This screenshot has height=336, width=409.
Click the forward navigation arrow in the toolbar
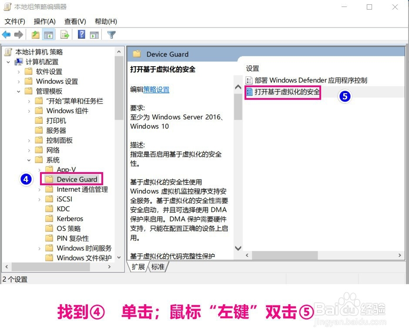[x=18, y=34]
